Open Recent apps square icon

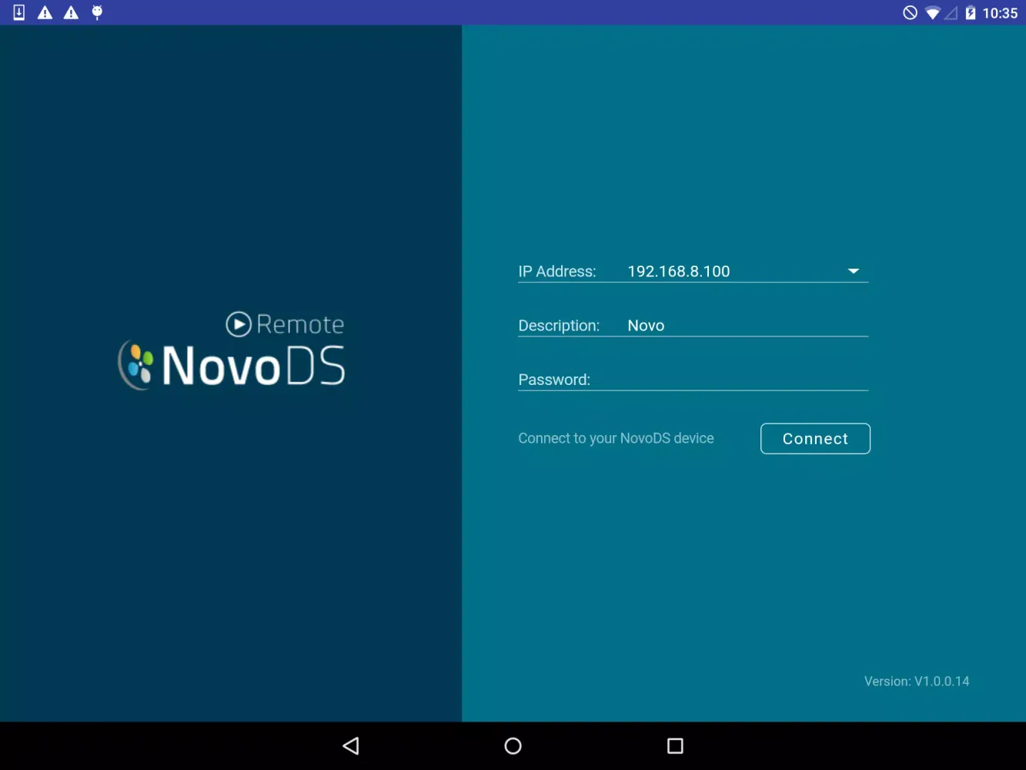click(675, 745)
